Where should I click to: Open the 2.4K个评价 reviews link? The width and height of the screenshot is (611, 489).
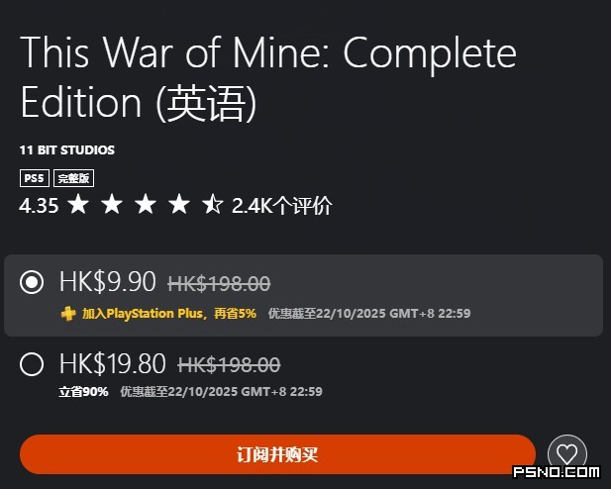click(x=281, y=206)
